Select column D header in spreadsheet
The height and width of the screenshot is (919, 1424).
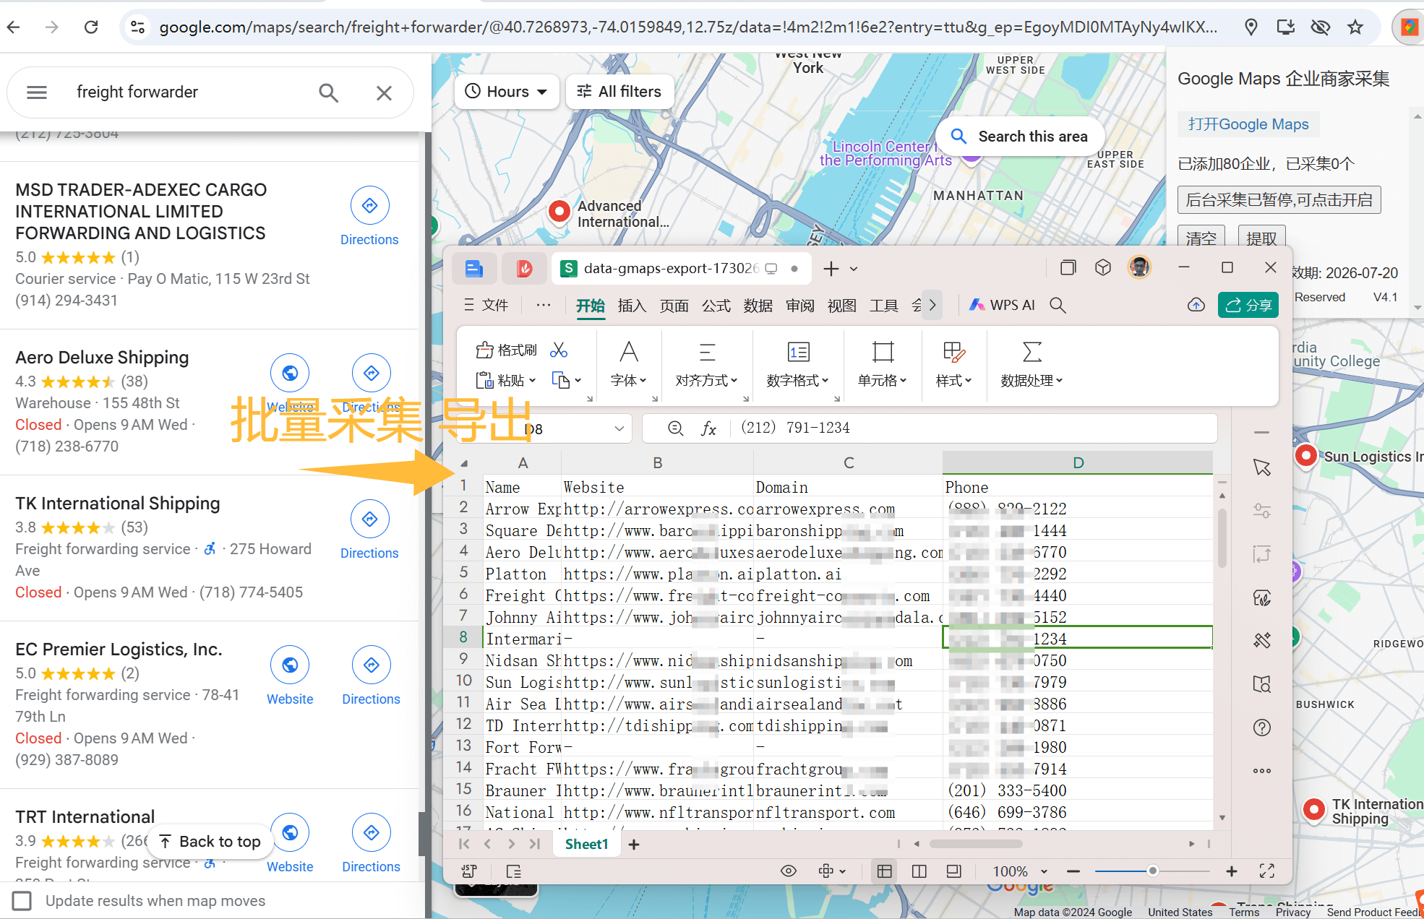1078,462
